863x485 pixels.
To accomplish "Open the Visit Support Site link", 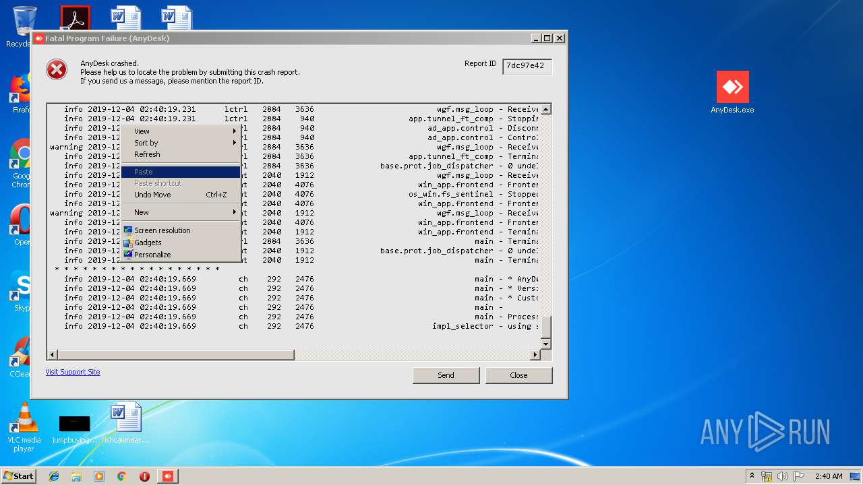I will 73,372.
